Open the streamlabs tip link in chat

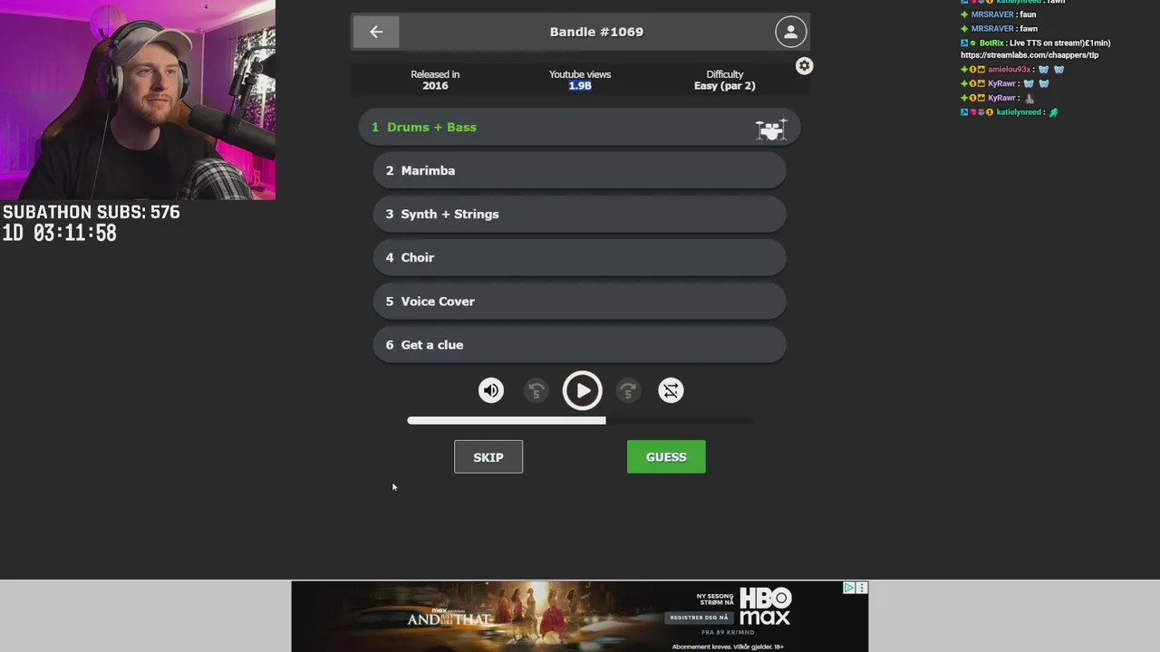pyautogui.click(x=1029, y=55)
